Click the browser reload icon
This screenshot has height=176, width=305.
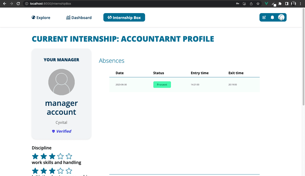[x=18, y=4]
